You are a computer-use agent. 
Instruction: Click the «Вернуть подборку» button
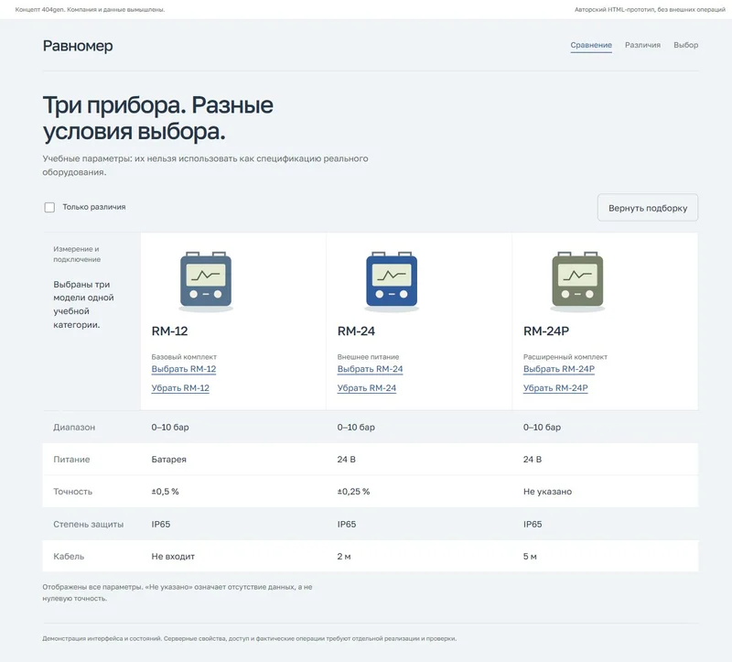click(x=648, y=208)
